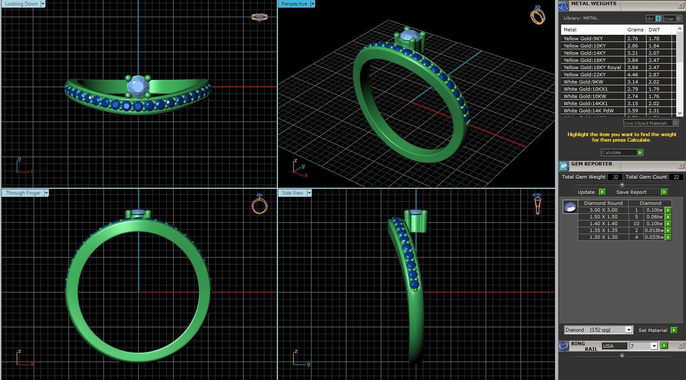The image size is (686, 380).
Task: Click green arrow next to Save Report
Action: [x=664, y=192]
